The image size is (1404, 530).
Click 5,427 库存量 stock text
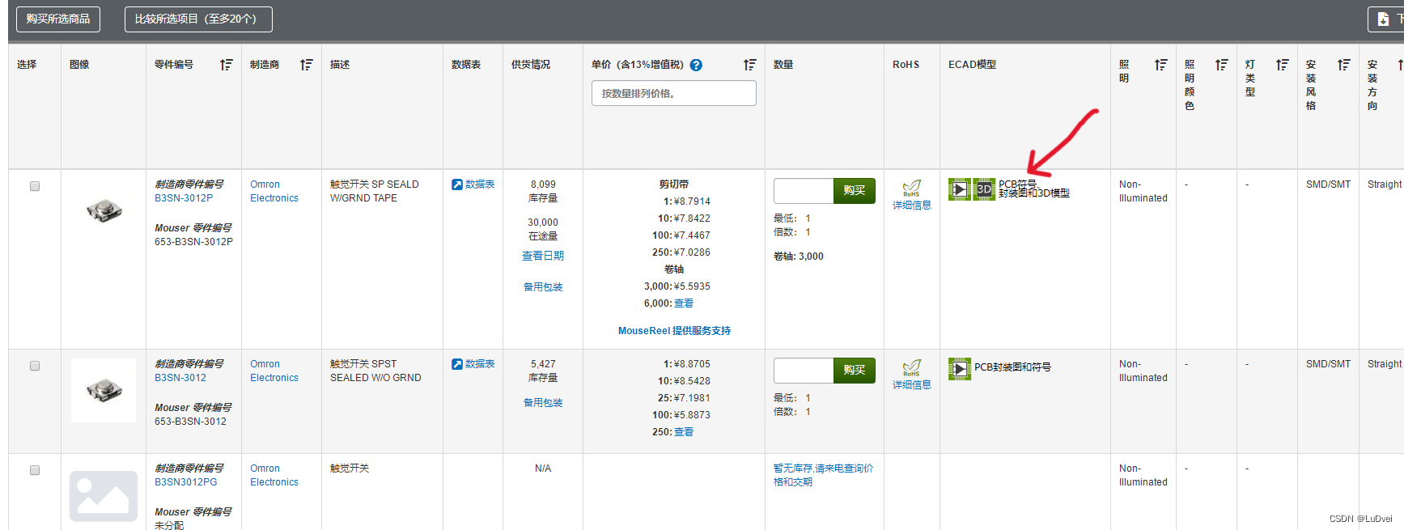coord(543,371)
